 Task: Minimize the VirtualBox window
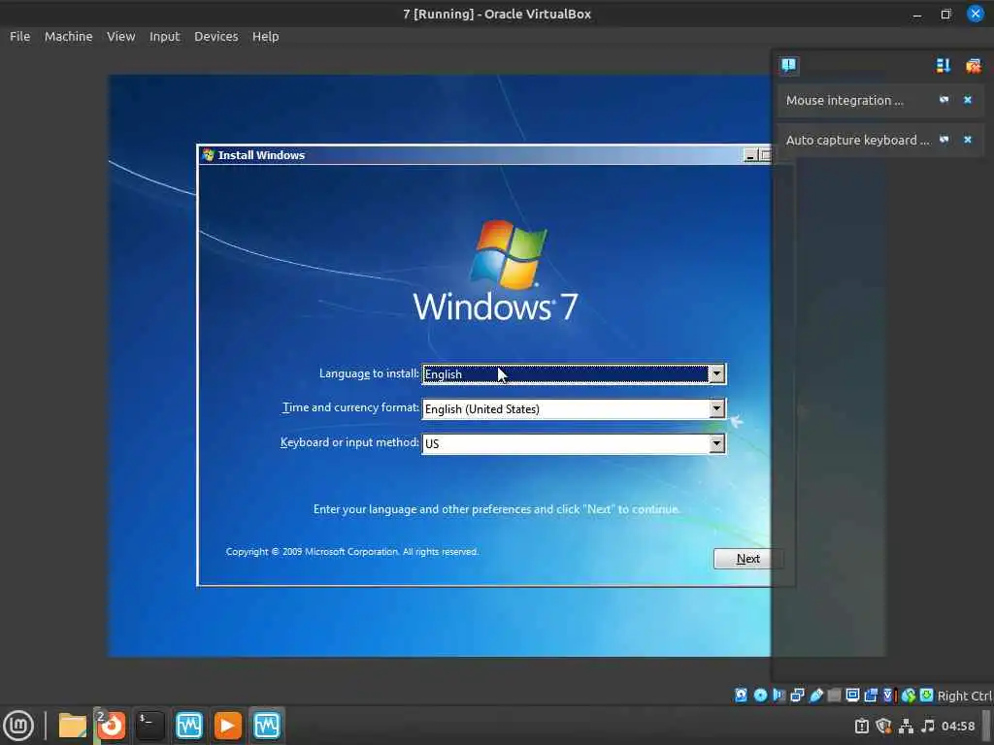tap(916, 14)
